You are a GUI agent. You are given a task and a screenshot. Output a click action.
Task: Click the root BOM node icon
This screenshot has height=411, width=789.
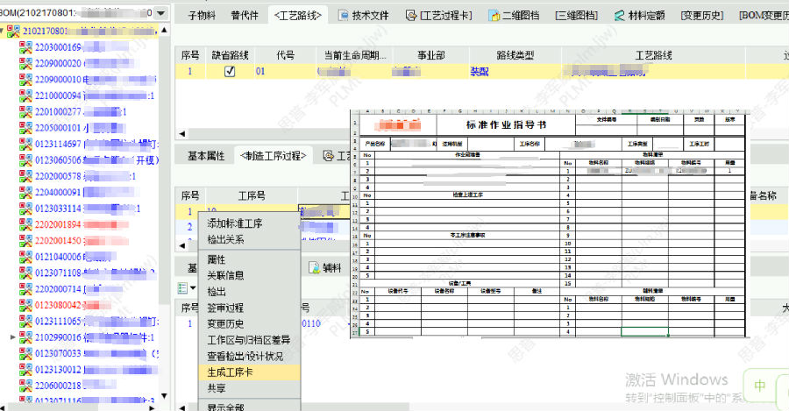click(13, 32)
